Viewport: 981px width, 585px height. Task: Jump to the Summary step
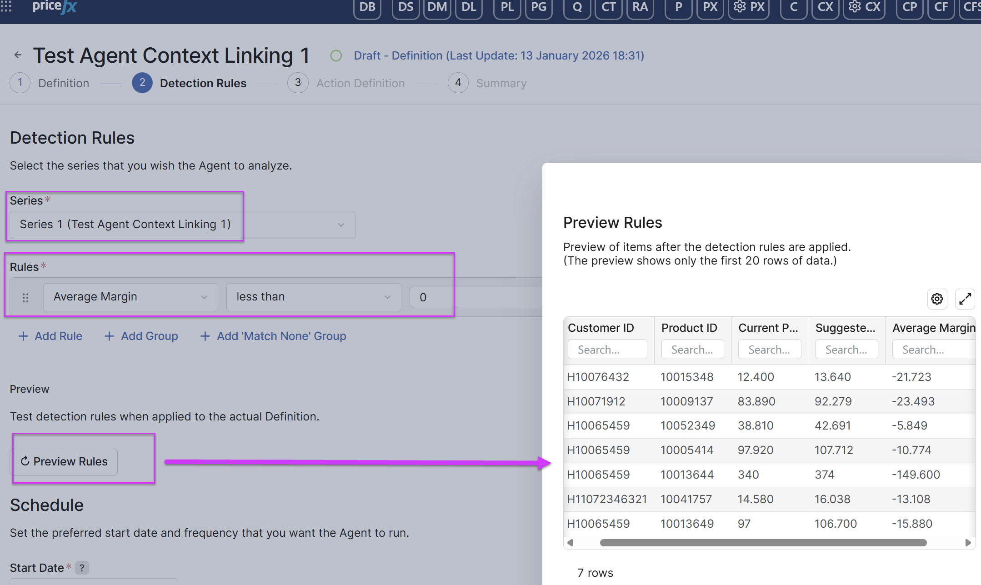501,83
